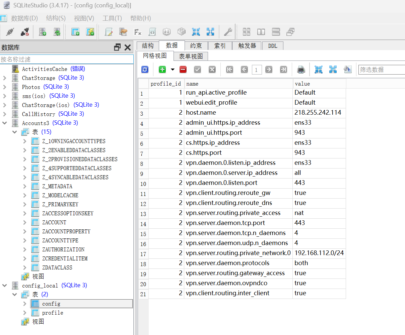
Task: Click the print data icon
Action: 301,70
